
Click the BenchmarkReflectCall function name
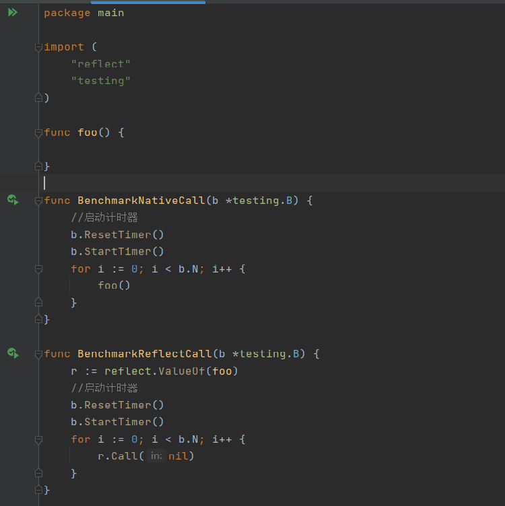144,354
